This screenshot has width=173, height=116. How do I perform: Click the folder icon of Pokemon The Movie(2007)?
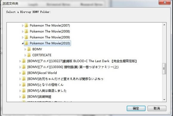tap(26, 25)
